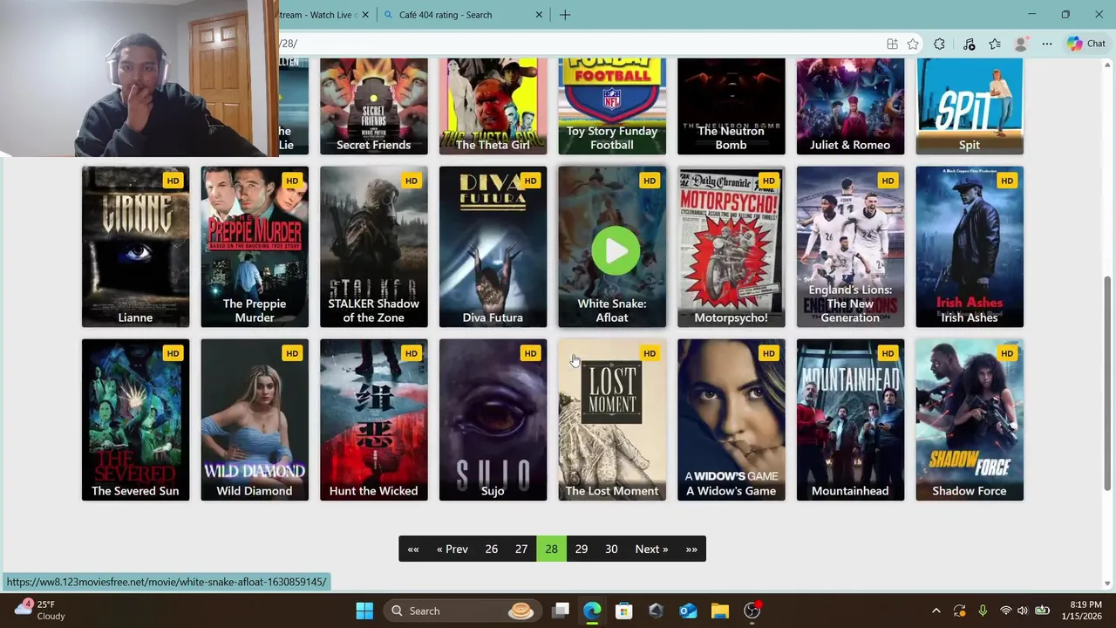This screenshot has height=628, width=1116.
Task: Open A Widow's Game movie
Action: [732, 420]
